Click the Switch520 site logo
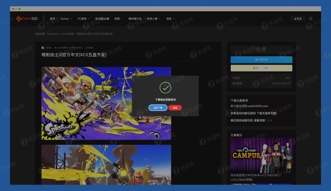Image resolution: width=331 pixels, height=191 pixels. pos(27,19)
